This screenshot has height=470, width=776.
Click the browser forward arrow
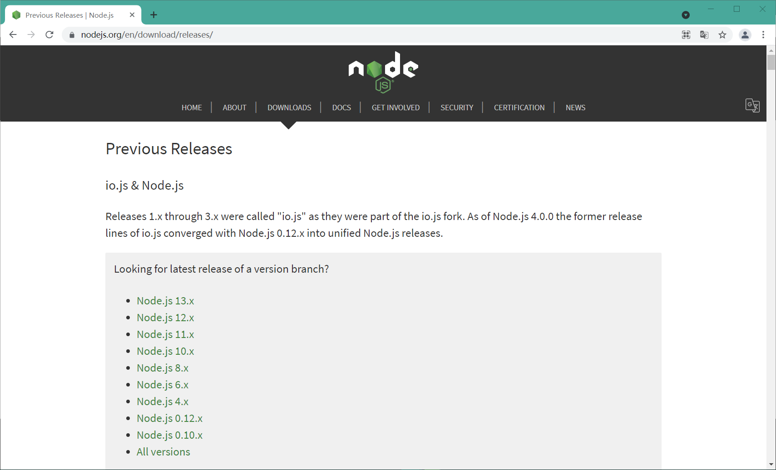pyautogui.click(x=31, y=34)
